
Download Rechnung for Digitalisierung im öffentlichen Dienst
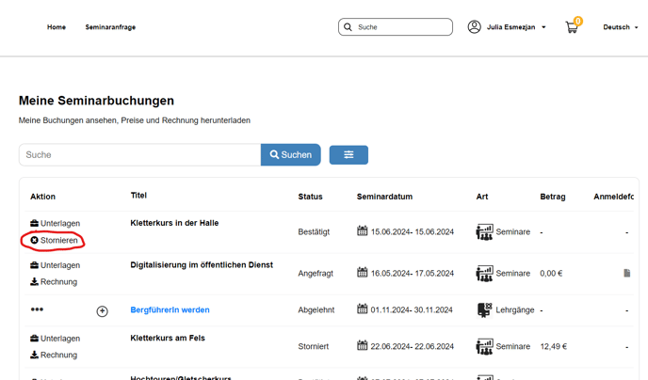pyautogui.click(x=54, y=282)
